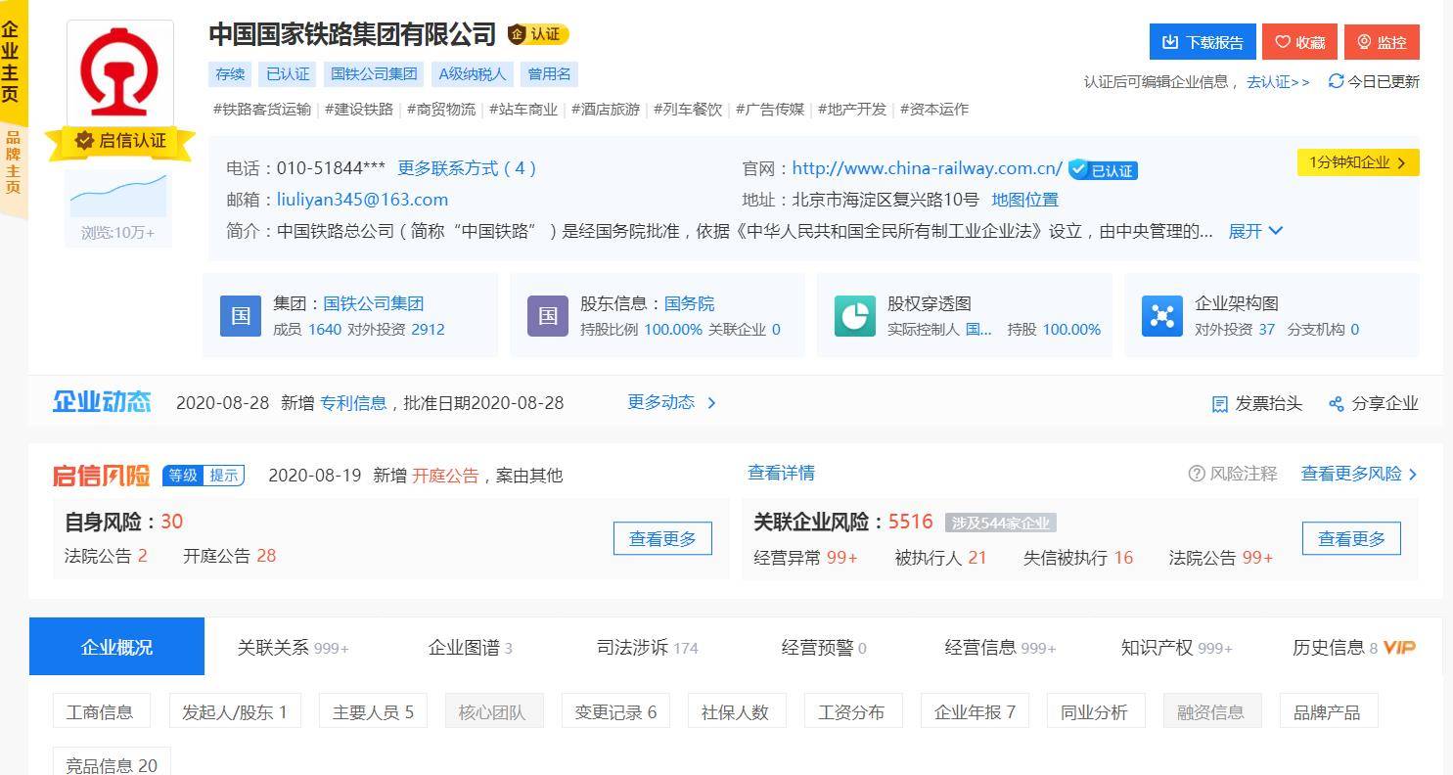Open 更多动态 link
The image size is (1453, 775).
672,402
